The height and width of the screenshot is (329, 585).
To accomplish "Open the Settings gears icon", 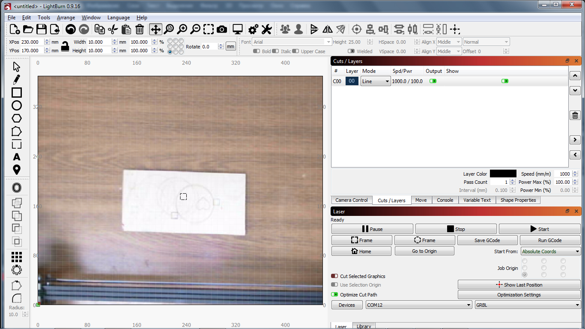I will pyautogui.click(x=253, y=29).
